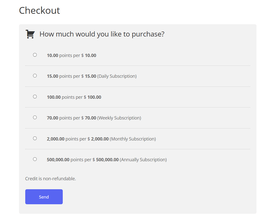
Task: Pick the 70.00 points Weekly Subscription radio
Action: 35,117
